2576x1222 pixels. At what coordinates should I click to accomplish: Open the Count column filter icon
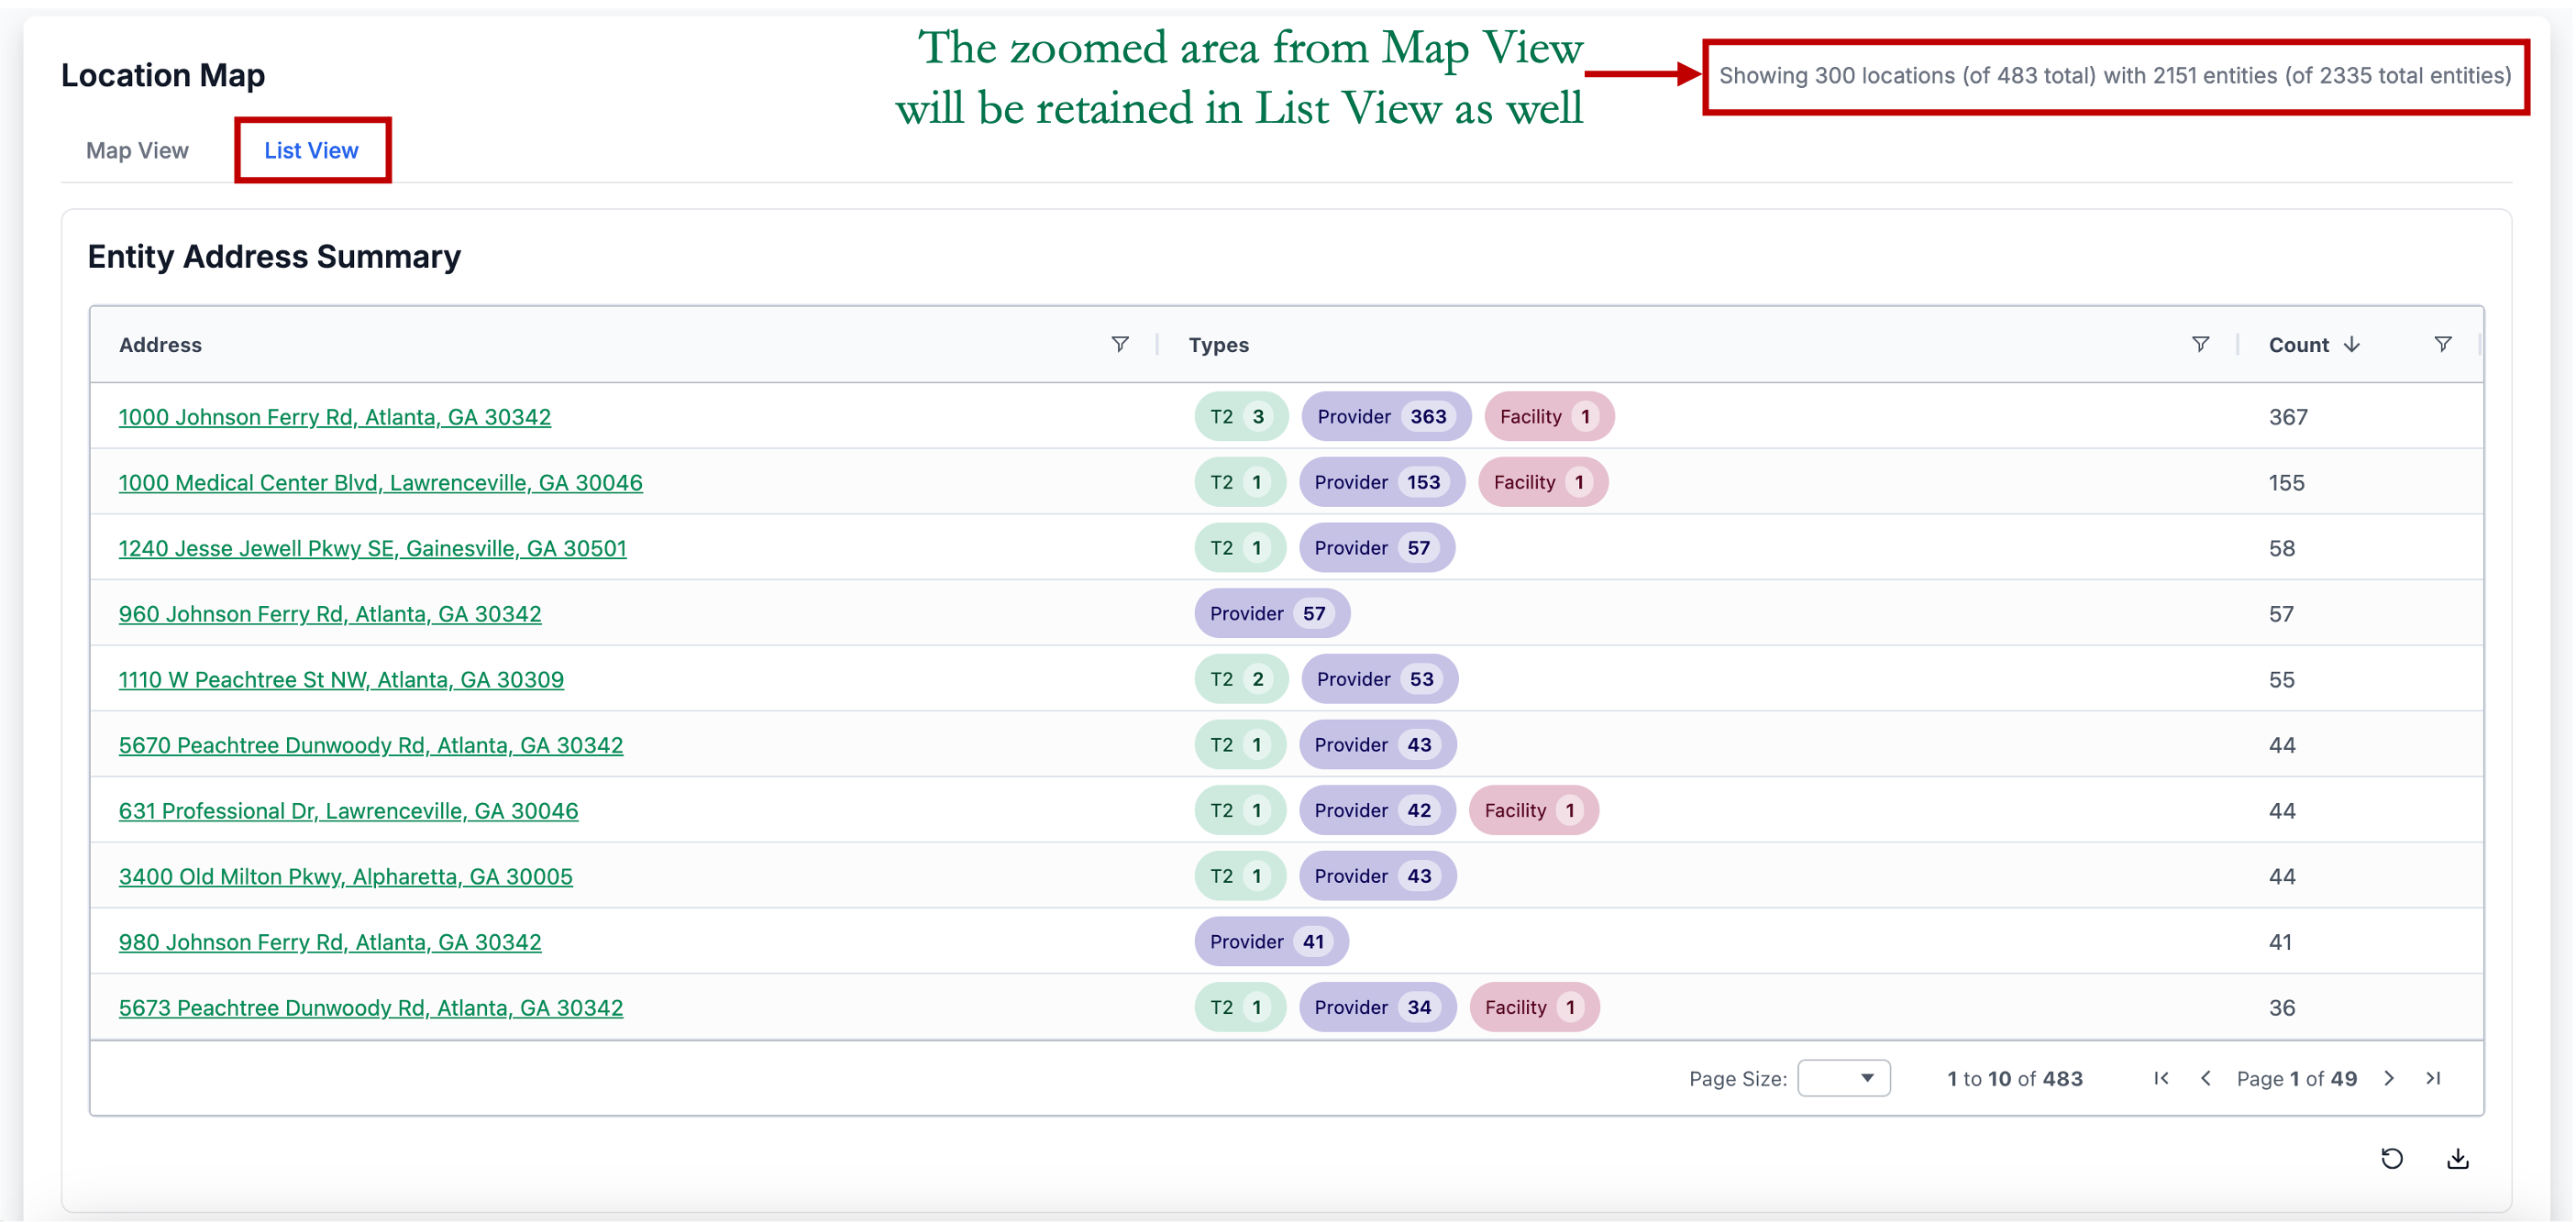2442,344
